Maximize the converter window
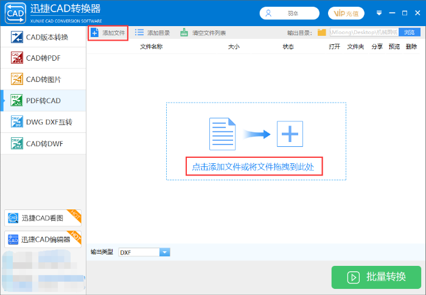The height and width of the screenshot is (295, 426). 405,13
